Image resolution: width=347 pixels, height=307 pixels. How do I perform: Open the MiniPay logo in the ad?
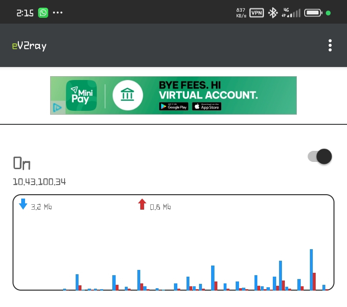pyautogui.click(x=81, y=95)
